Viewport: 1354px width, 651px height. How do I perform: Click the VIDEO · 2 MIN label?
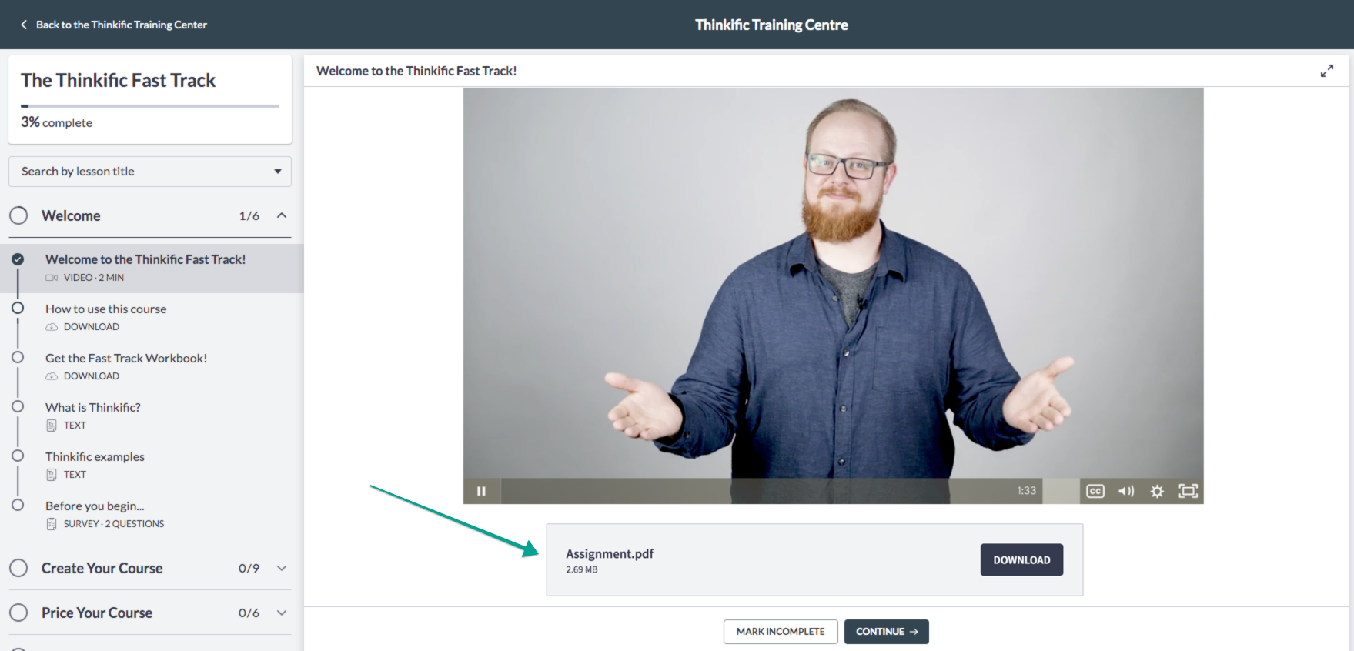(94, 278)
